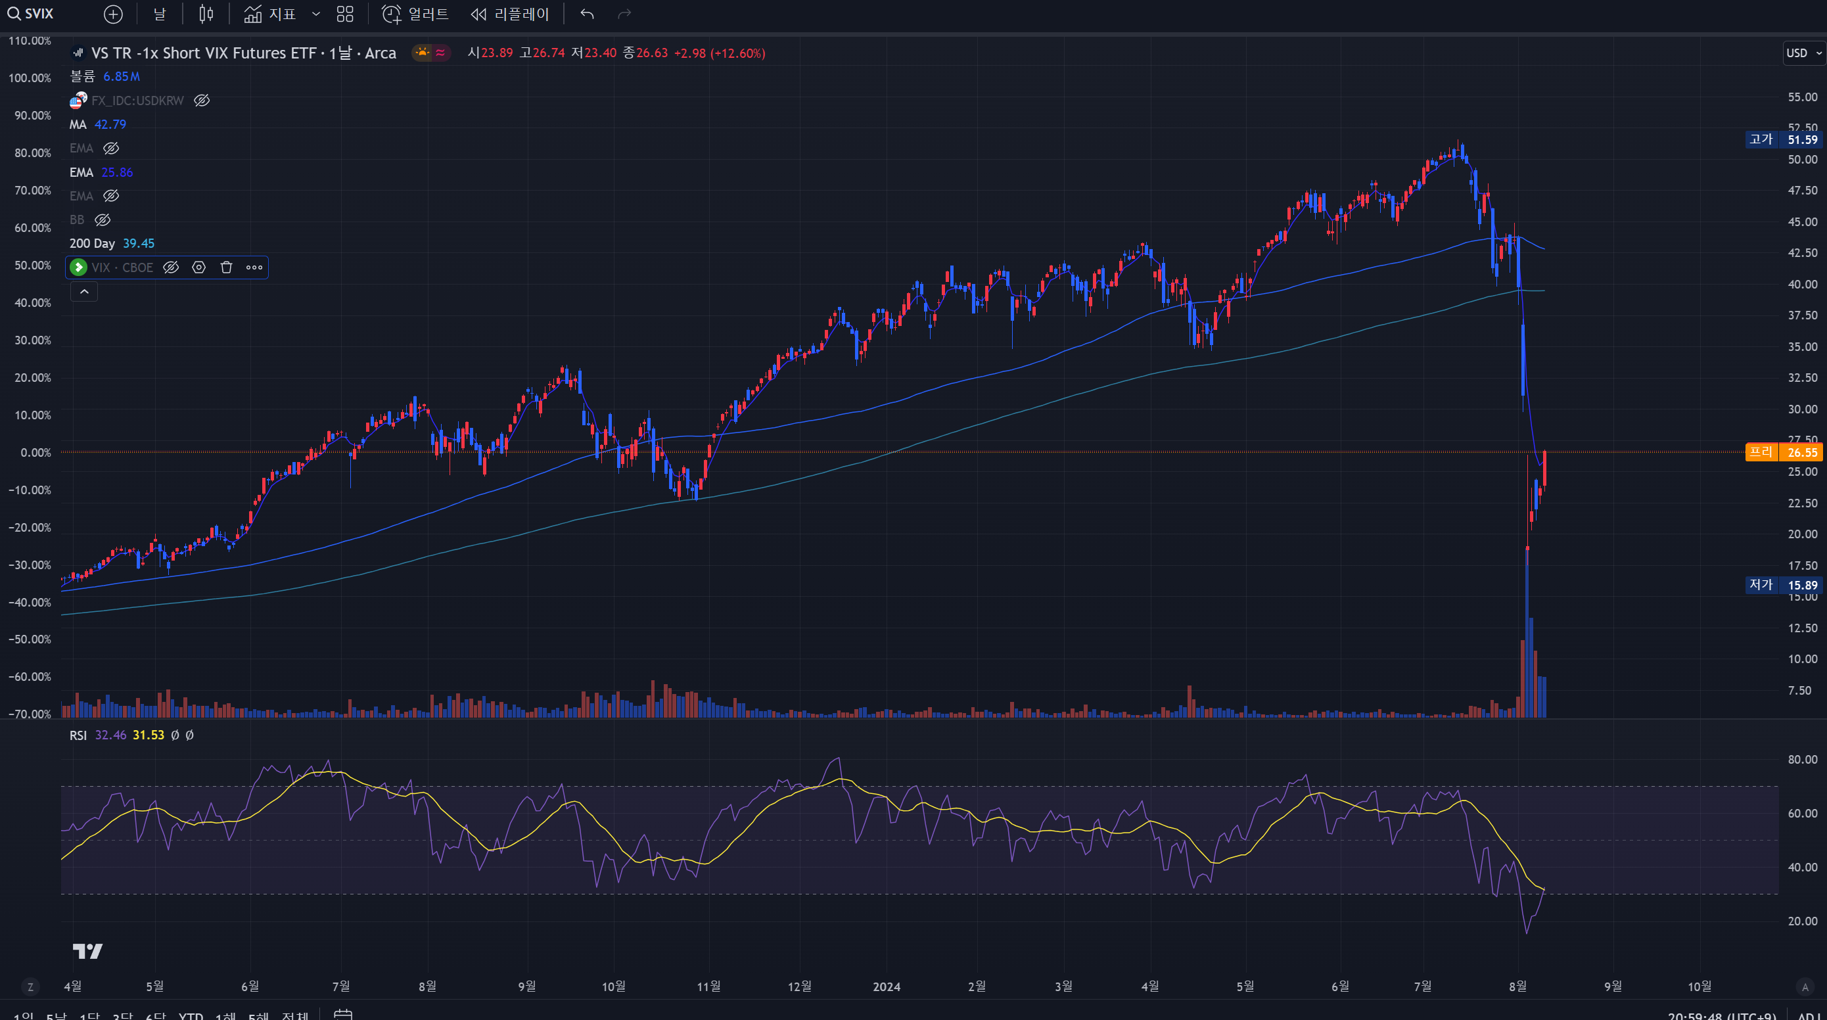The image size is (1827, 1020).
Task: Open timezone menu via Z button
Action: point(30,986)
